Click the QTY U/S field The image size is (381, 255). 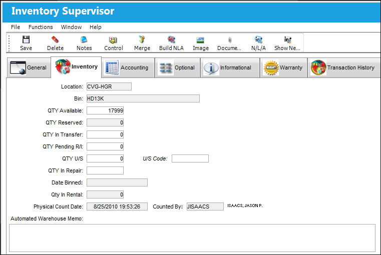[x=105, y=158]
